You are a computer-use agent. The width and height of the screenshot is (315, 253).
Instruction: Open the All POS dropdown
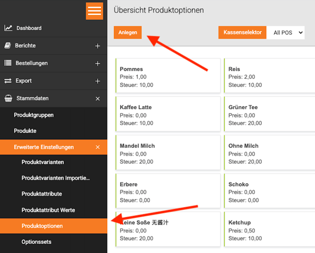[x=285, y=32]
